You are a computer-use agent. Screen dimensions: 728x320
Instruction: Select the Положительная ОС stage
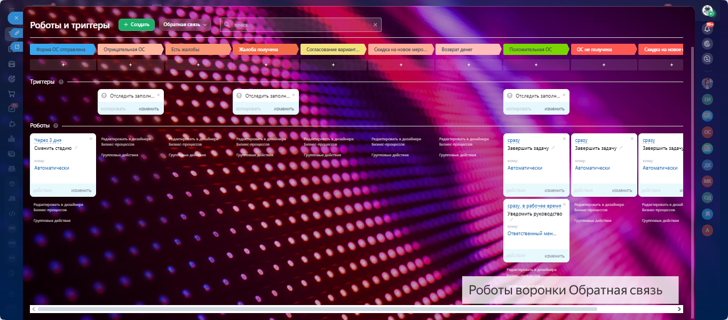tap(535, 50)
